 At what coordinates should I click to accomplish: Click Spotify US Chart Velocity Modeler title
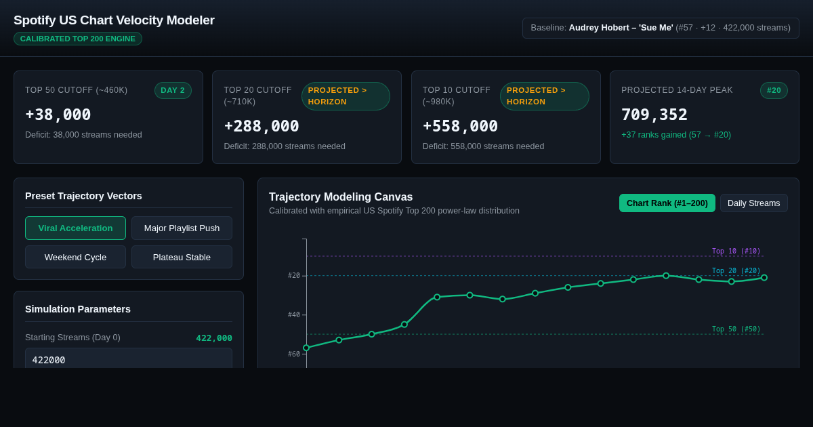pos(114,20)
